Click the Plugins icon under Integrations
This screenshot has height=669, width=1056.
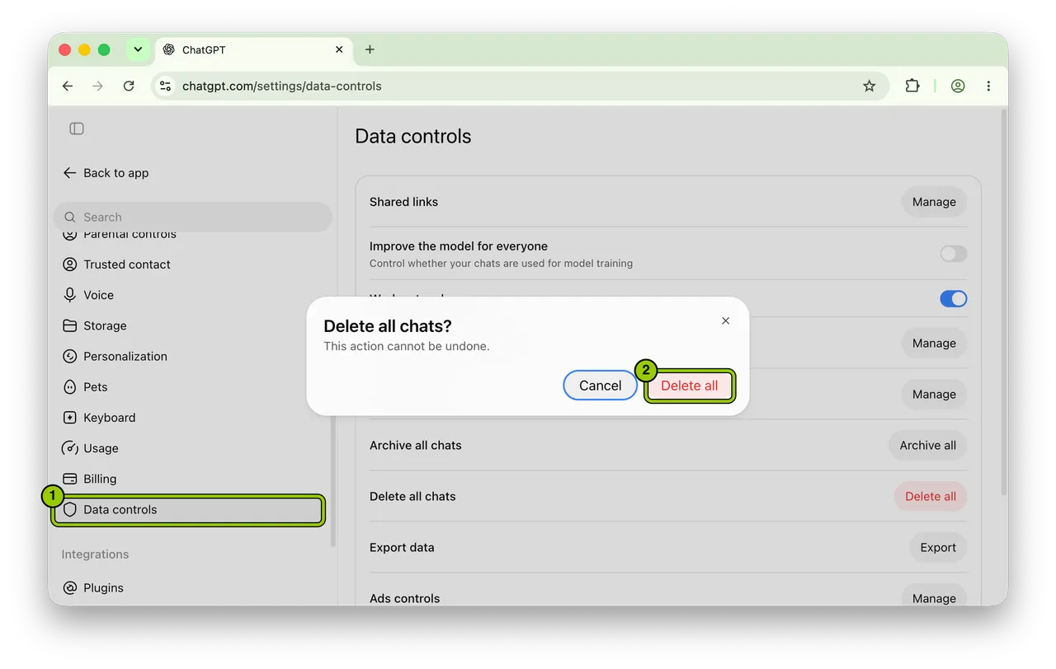(x=69, y=588)
